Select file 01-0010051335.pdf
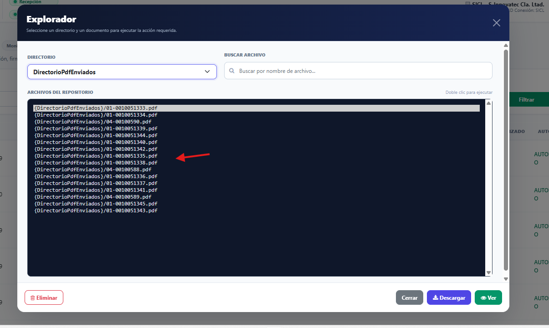 pos(257,156)
